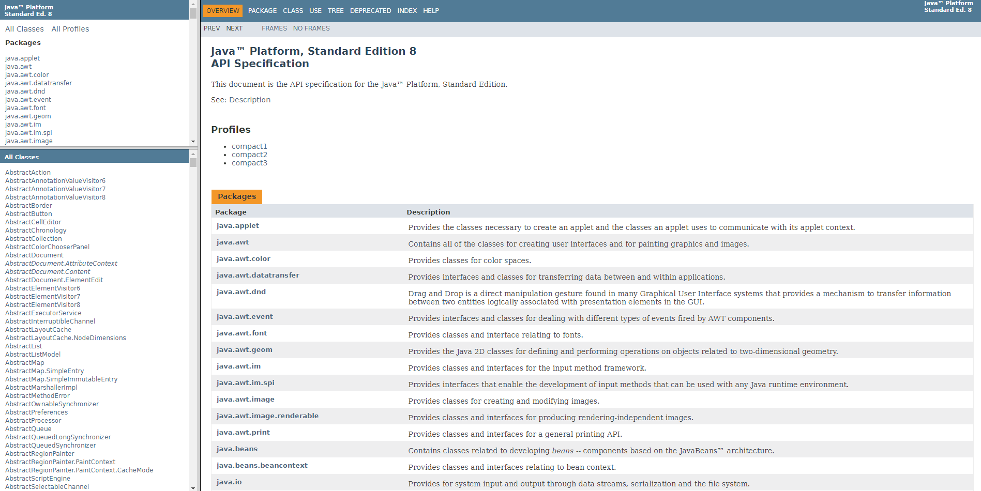Image resolution: width=981 pixels, height=491 pixels.
Task: Select the orange Packages table tab
Action: click(x=237, y=196)
